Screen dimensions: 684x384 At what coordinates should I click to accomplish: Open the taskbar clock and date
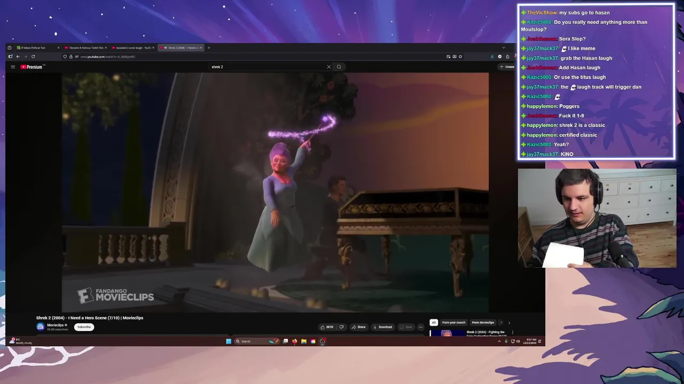pos(528,341)
